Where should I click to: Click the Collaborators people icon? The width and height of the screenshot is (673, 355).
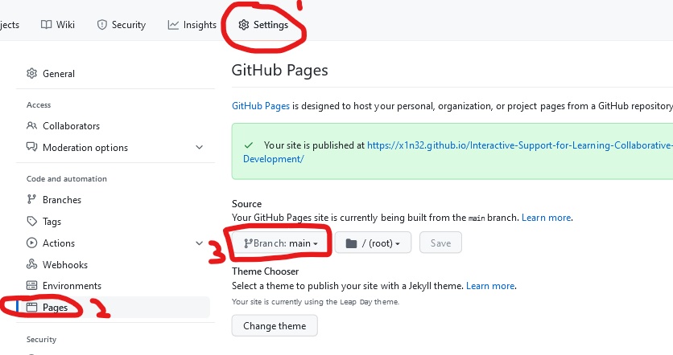coord(31,125)
